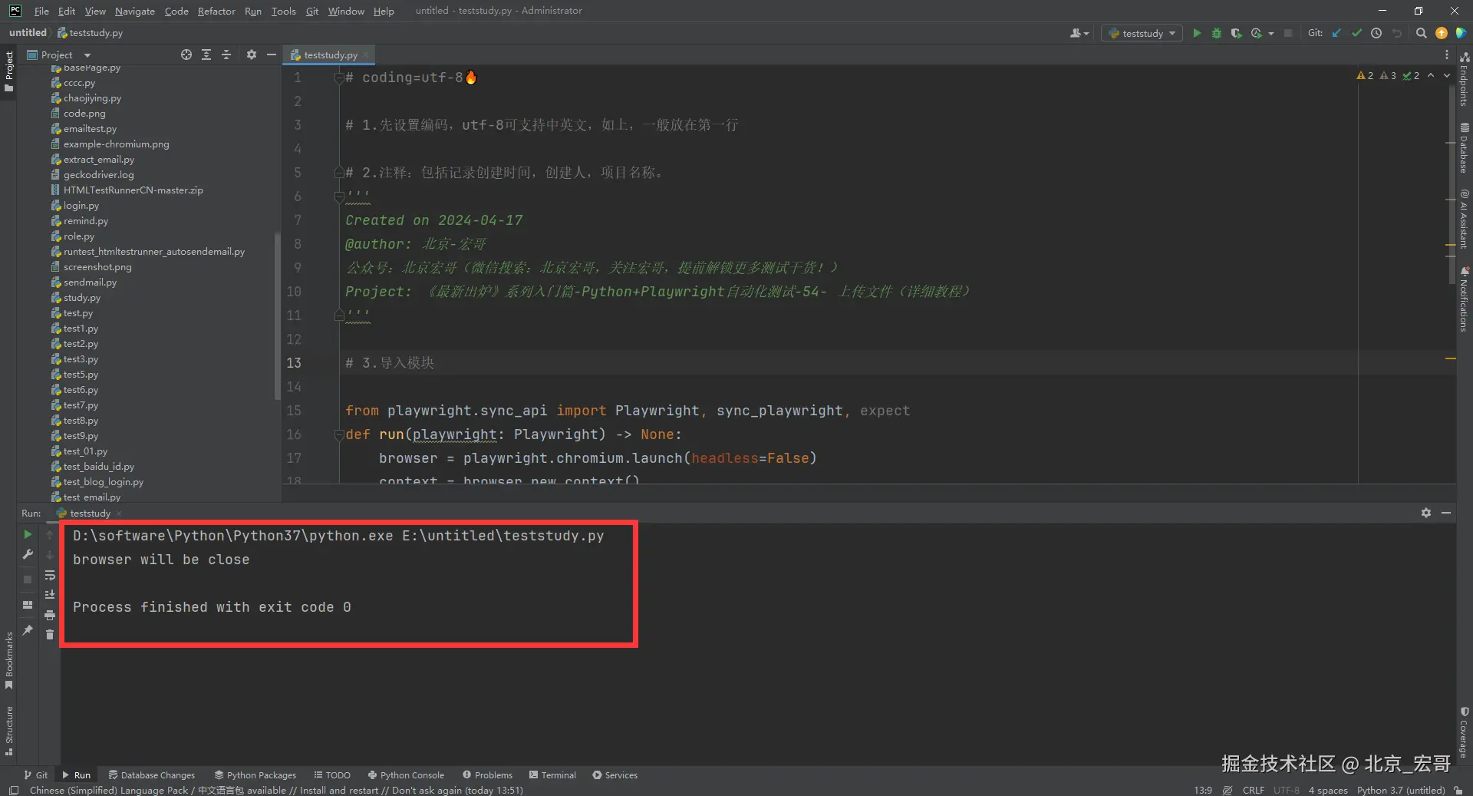Open the Python 3.7 interpreter selector

[1401, 790]
